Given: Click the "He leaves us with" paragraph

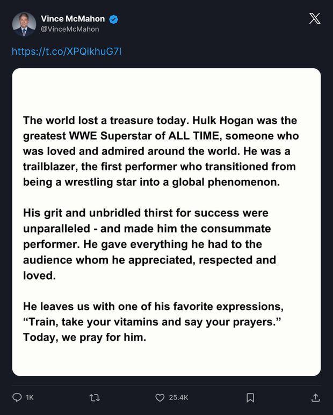Looking at the screenshot, I should click(153, 322).
